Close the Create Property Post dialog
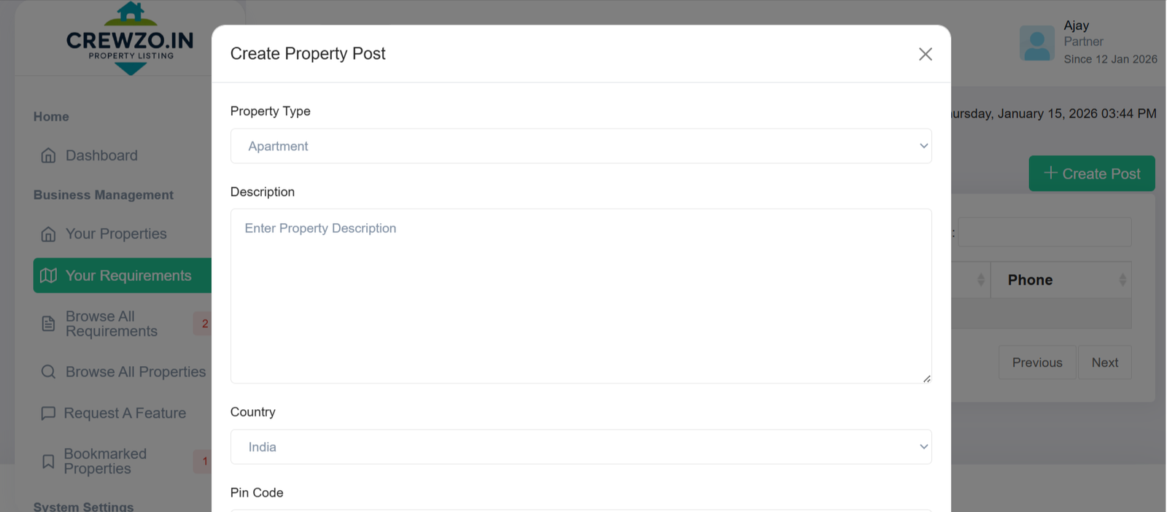The width and height of the screenshot is (1167, 512). [925, 54]
